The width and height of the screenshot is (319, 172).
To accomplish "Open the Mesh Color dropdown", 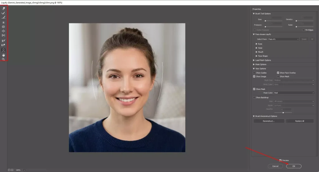I will pos(294,84).
